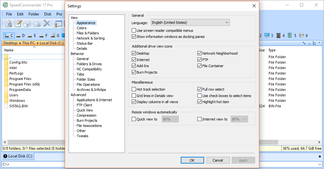Expand breadcrumb arrow after Desktop
324x169 pixels.
[20, 43]
